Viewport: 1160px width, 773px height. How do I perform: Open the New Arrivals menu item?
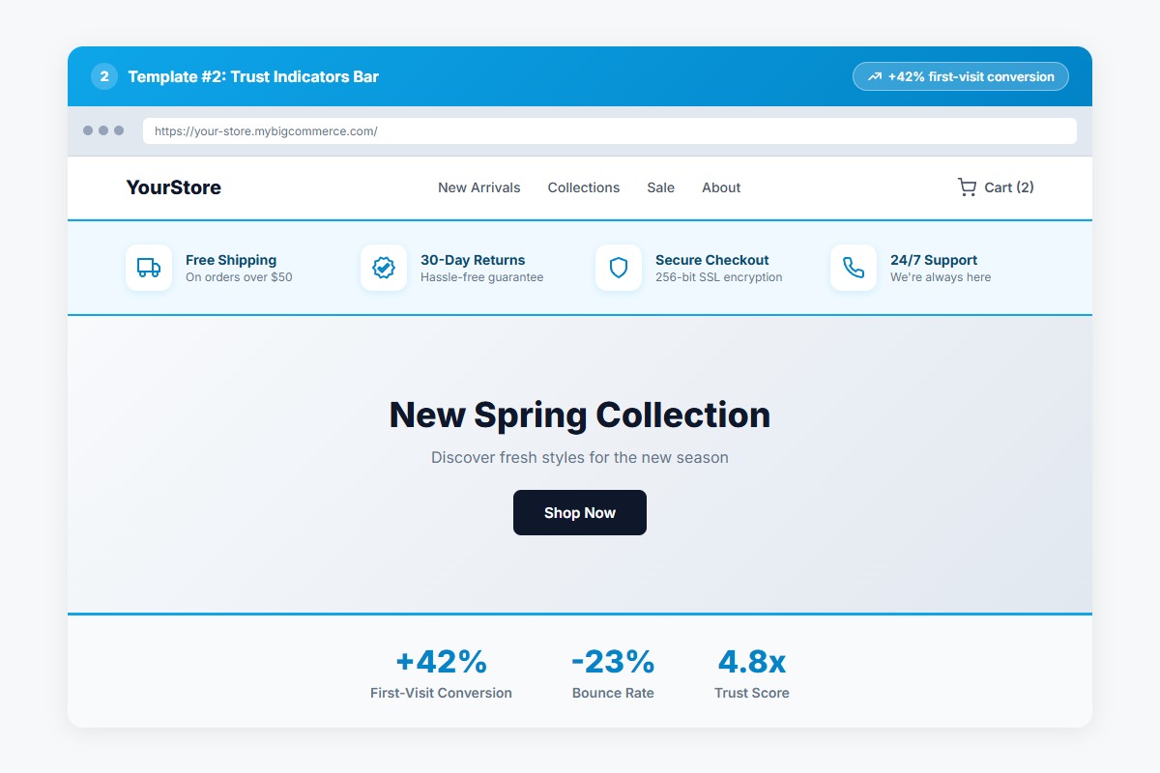[478, 187]
